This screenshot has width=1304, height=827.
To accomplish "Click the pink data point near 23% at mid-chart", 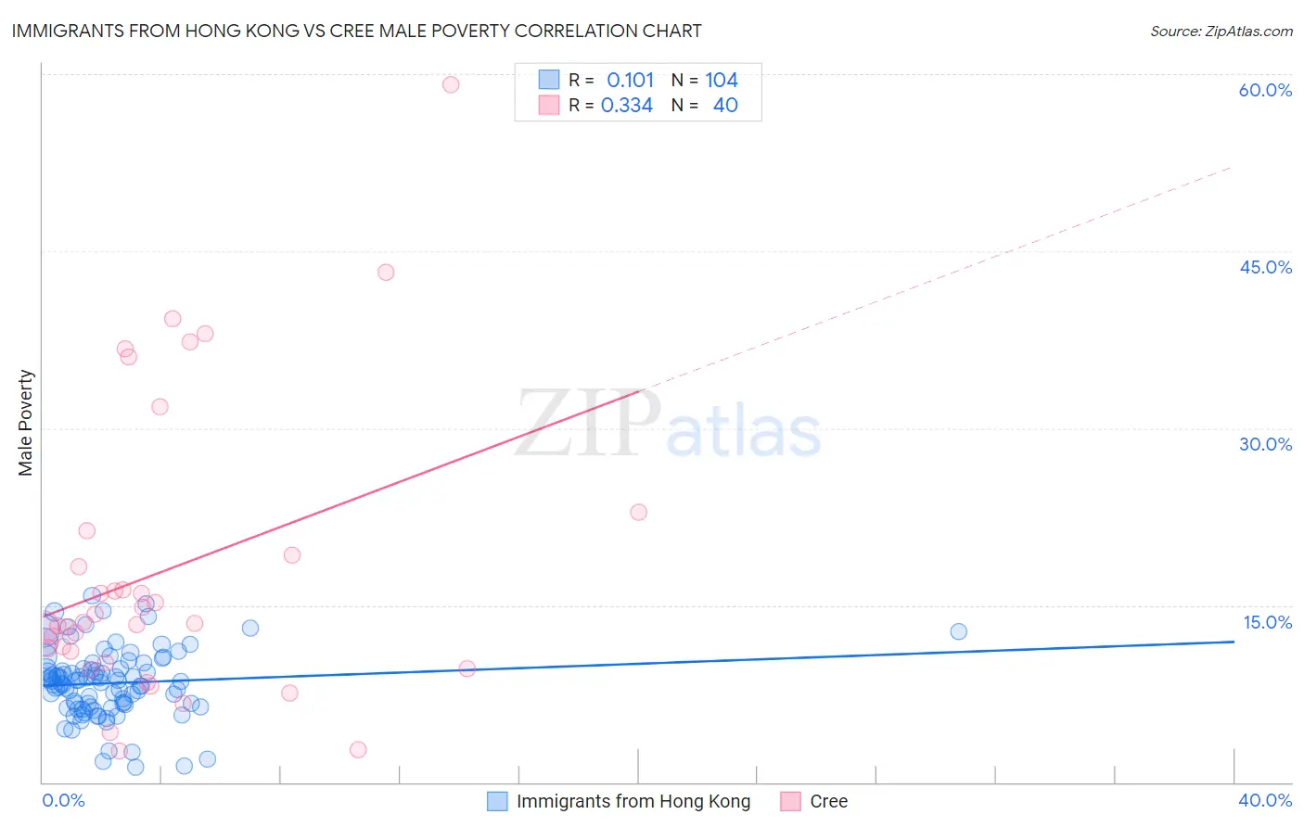I will (638, 512).
